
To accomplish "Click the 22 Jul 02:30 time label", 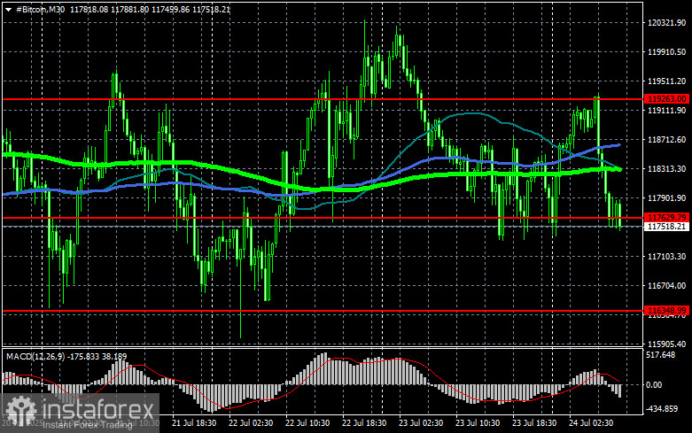I will (251, 423).
